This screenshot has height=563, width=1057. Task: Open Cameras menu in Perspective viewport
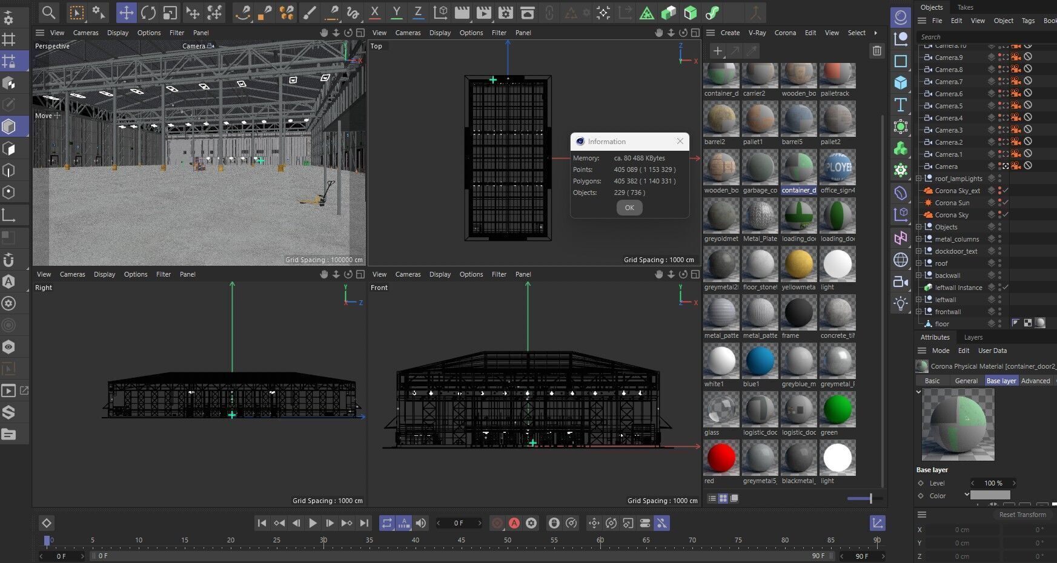[85, 33]
